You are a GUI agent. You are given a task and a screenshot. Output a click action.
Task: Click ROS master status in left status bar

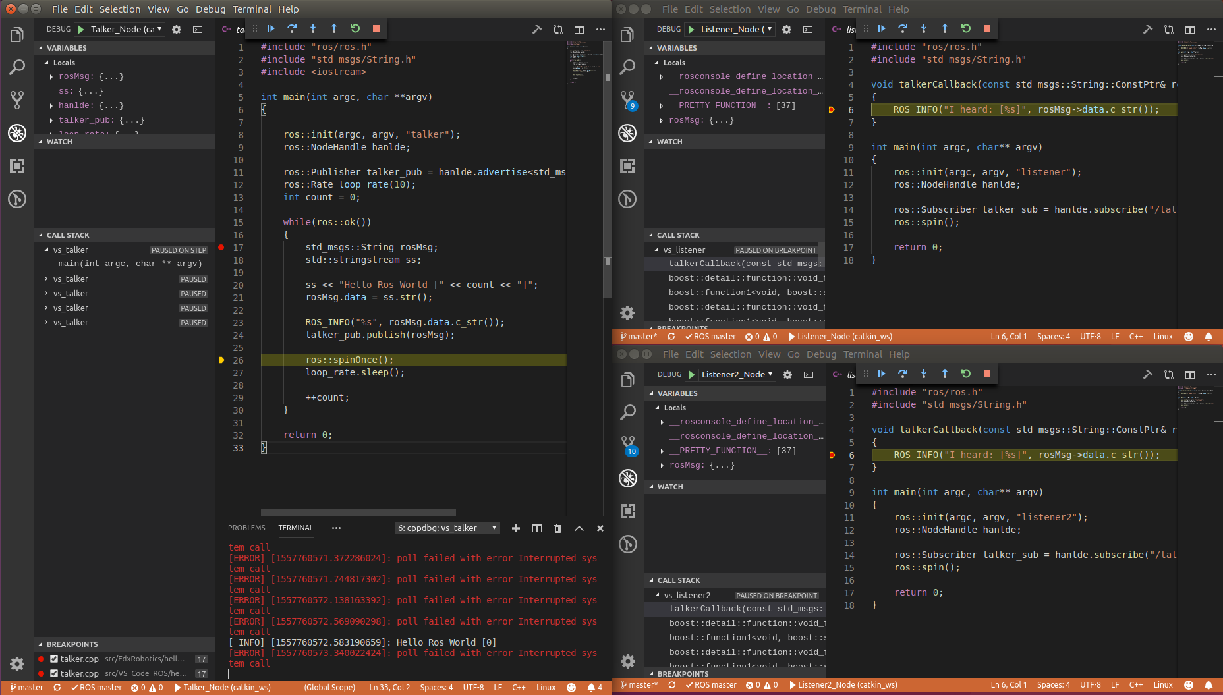point(96,688)
